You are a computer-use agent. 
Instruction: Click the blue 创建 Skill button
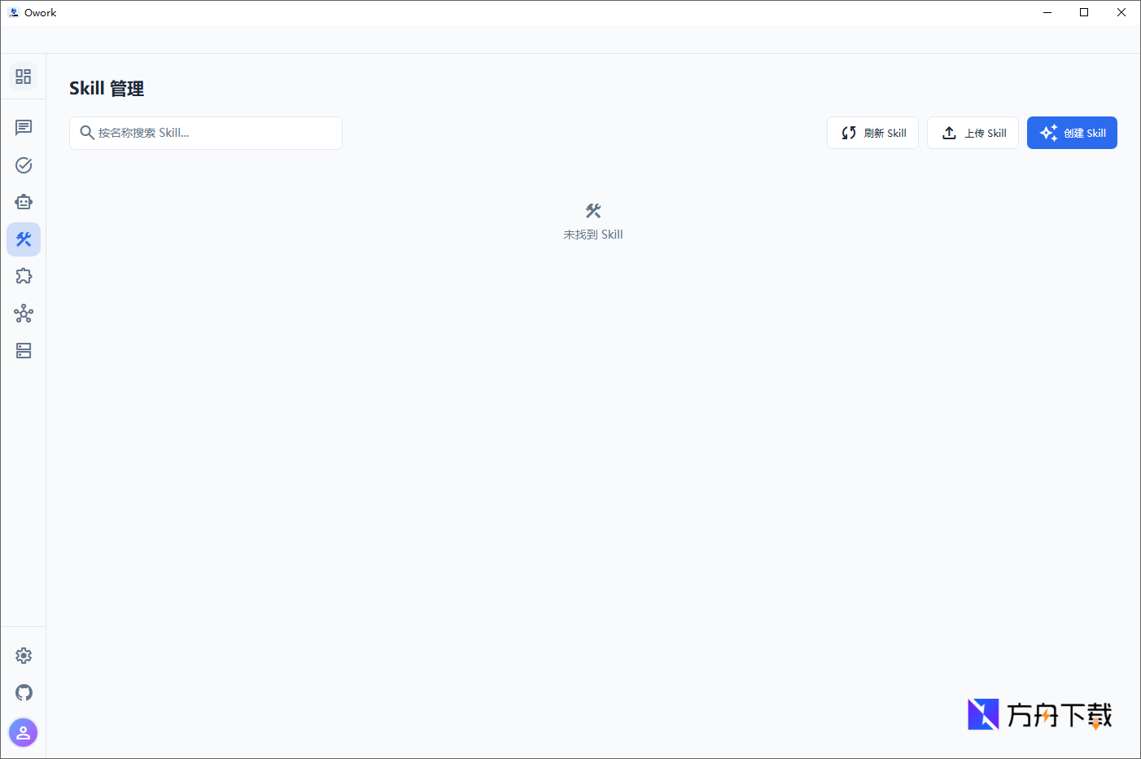click(x=1072, y=133)
